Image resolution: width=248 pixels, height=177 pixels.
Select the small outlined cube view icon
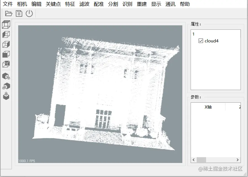6,44
